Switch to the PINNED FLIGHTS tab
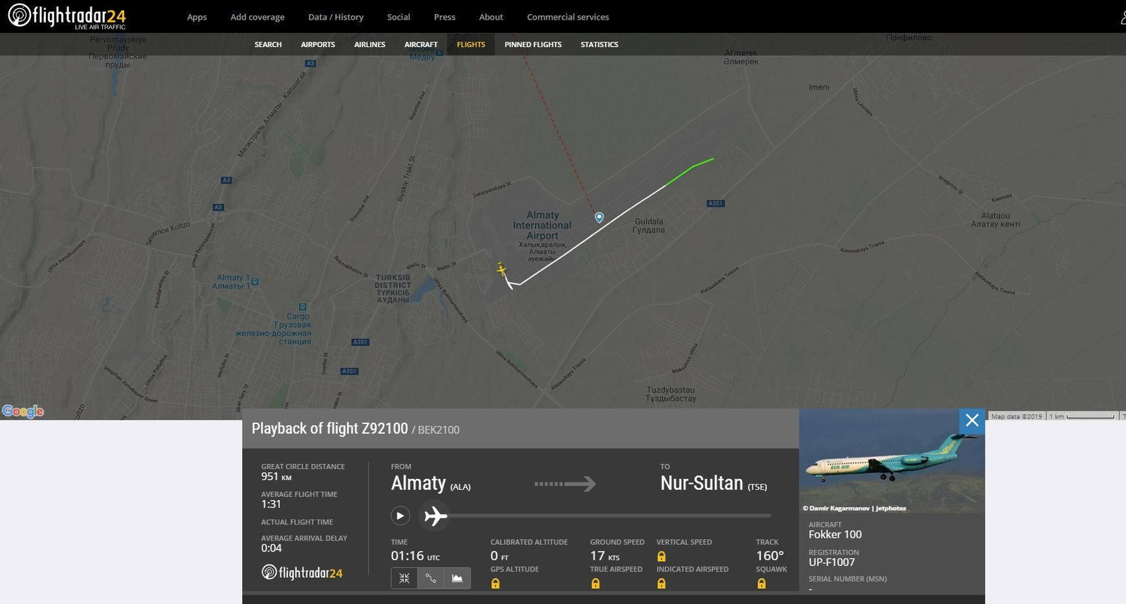1126x604 pixels. [533, 44]
